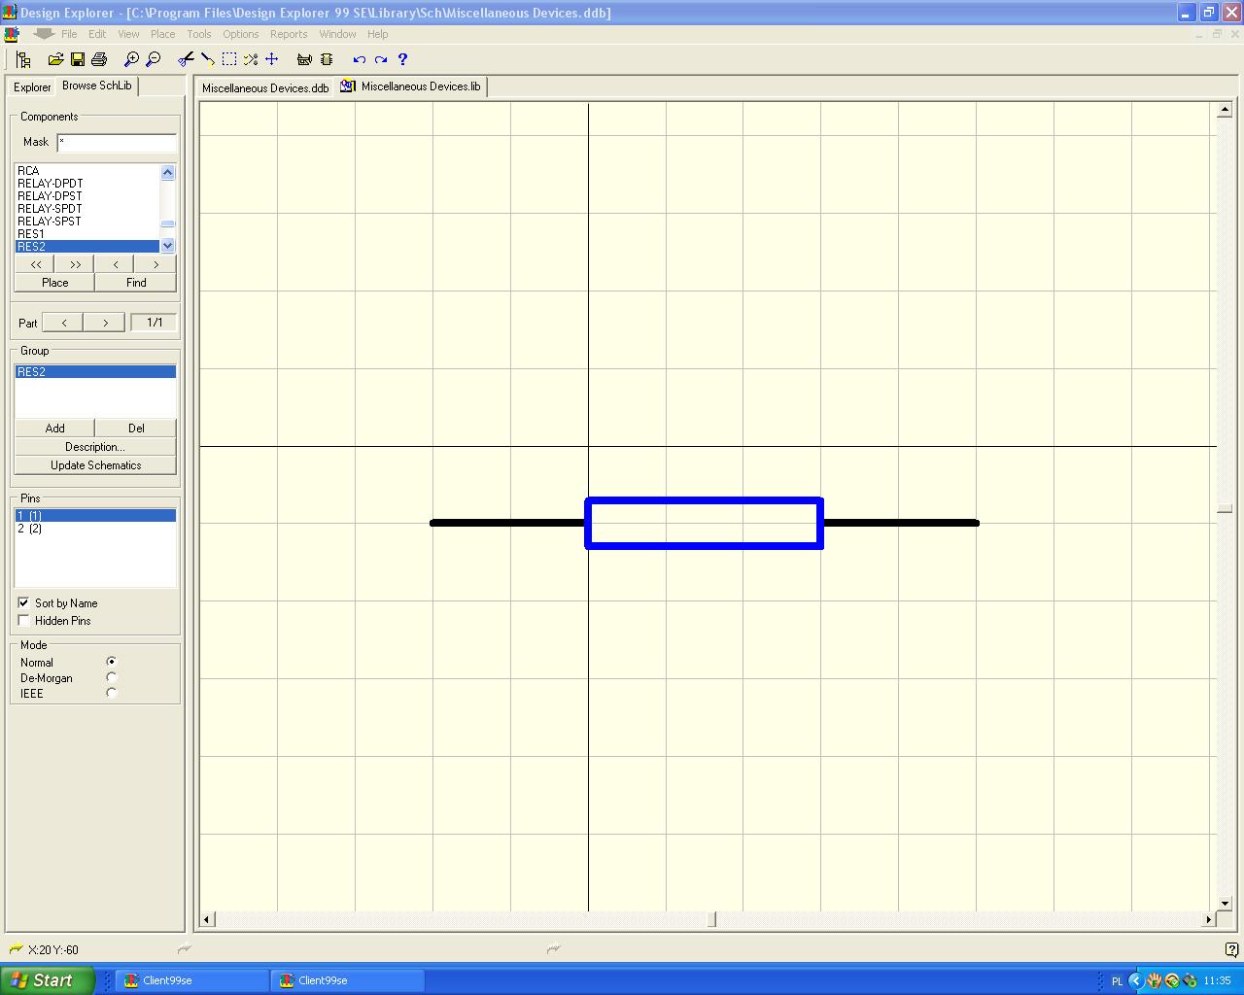
Task: Cut the selection using the scissors icon
Action: 186,59
